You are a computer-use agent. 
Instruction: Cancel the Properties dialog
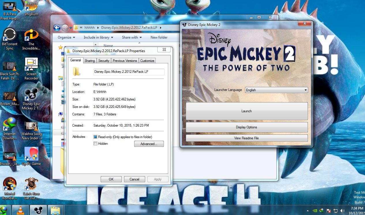pyautogui.click(x=134, y=179)
